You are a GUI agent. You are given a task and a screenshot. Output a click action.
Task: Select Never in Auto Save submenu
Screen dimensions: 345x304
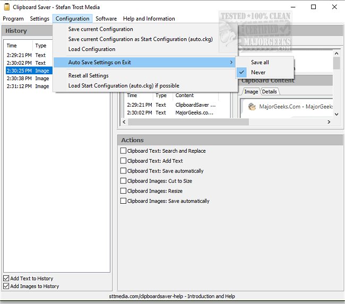coord(265,72)
